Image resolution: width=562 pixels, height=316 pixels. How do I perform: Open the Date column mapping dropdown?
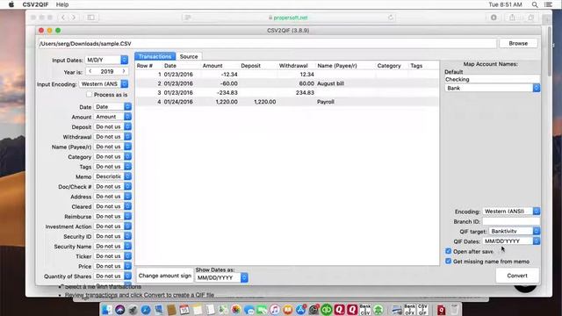click(x=112, y=107)
